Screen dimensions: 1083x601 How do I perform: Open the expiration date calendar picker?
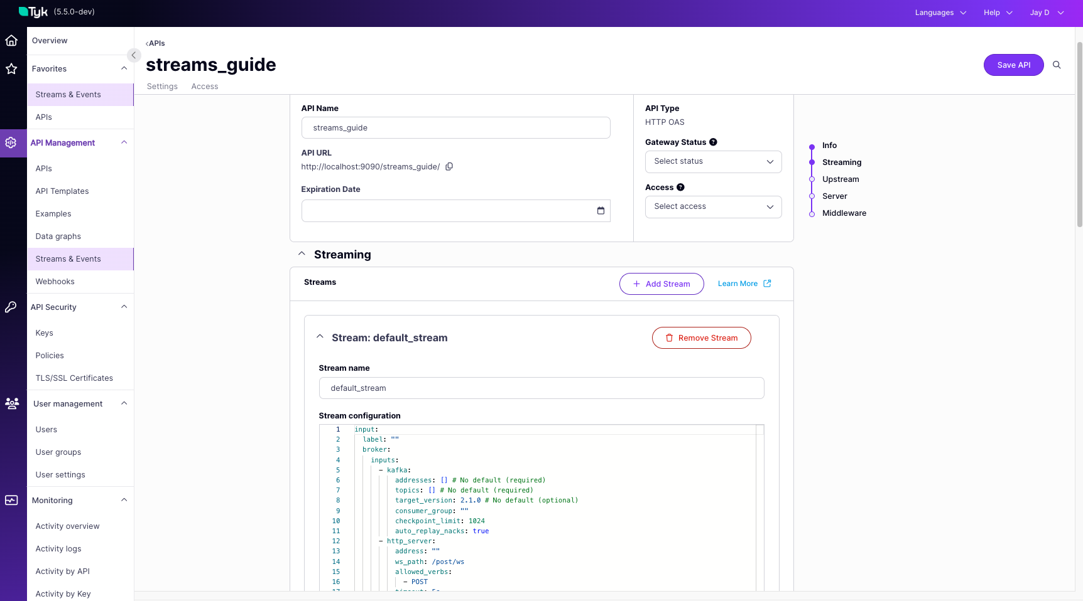pyautogui.click(x=601, y=211)
